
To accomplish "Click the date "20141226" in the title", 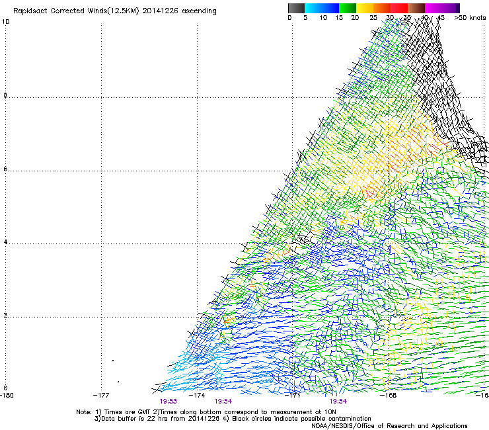I will (161, 11).
